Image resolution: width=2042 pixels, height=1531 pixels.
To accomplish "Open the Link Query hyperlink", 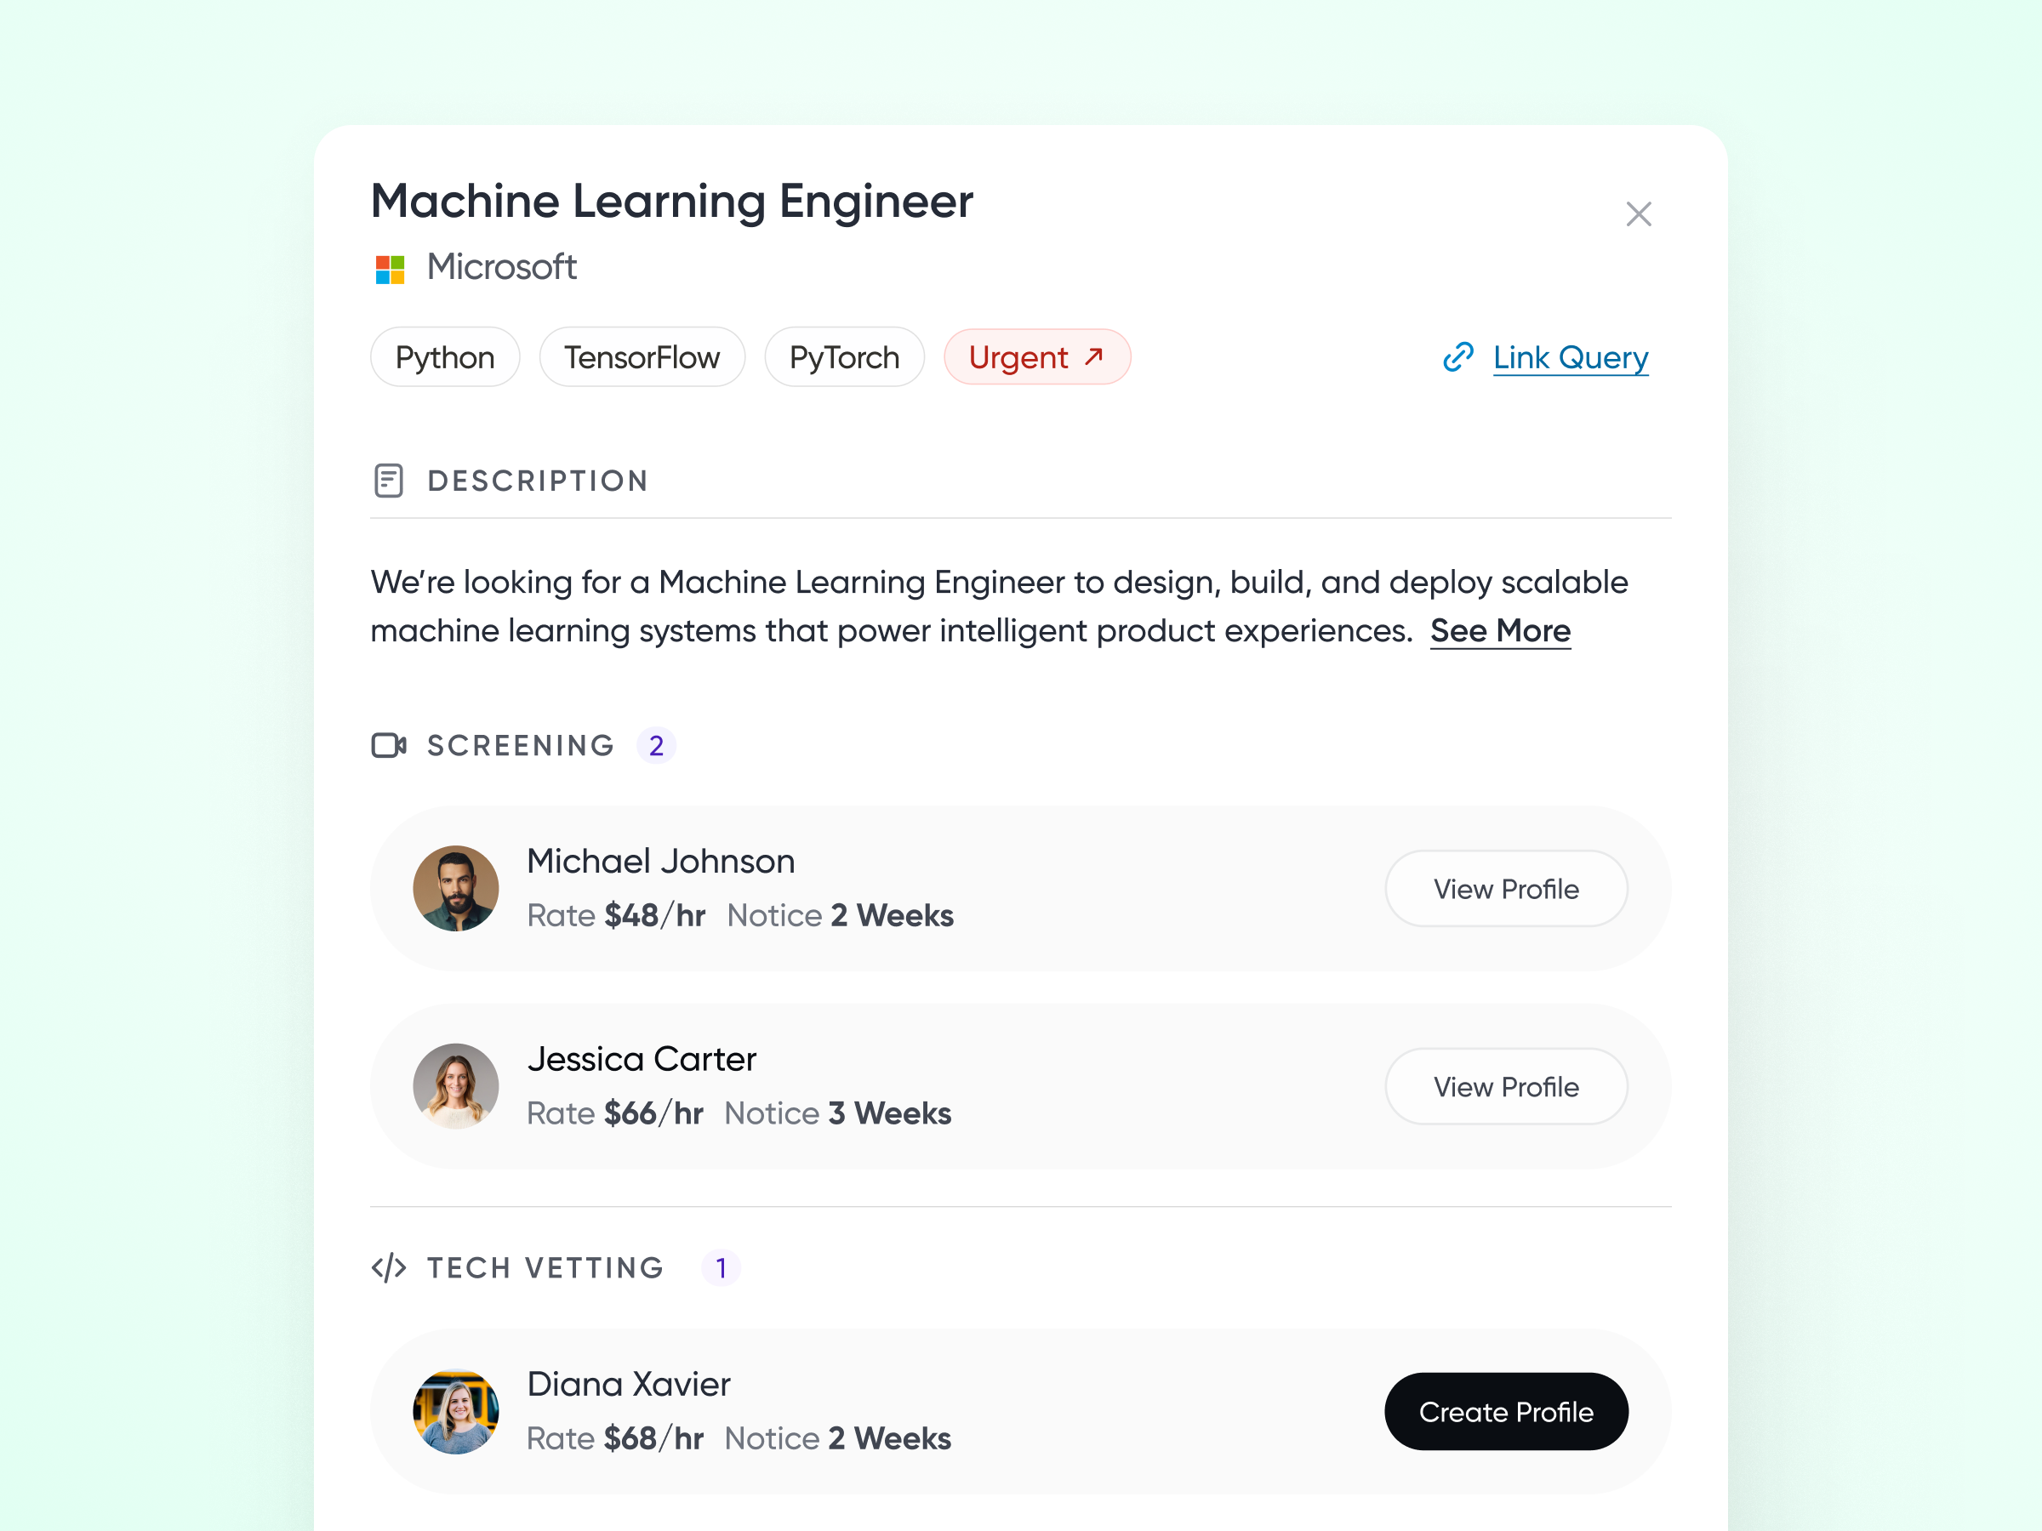I will click(x=1568, y=357).
